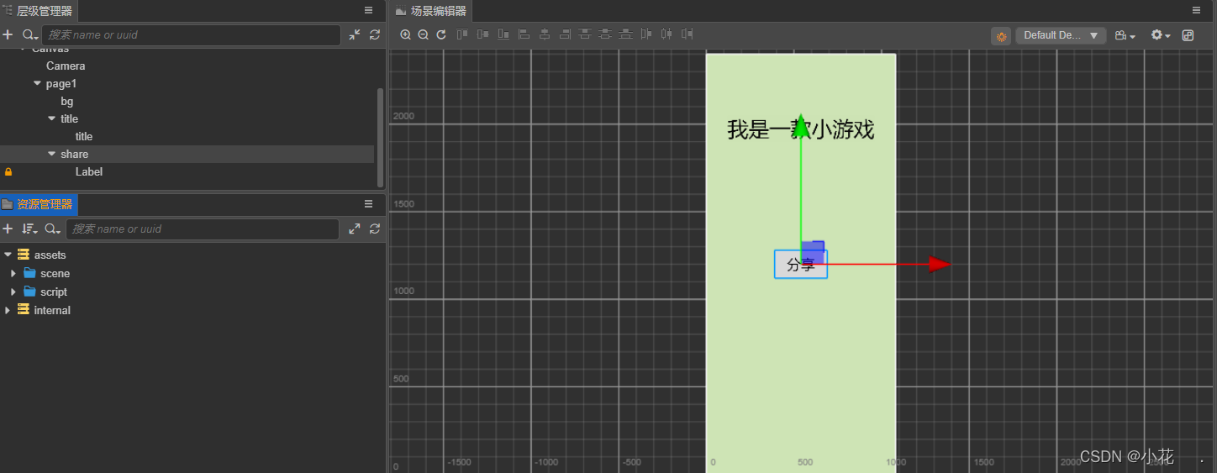1217x473 pixels.
Task: Select the Camera node
Action: tap(66, 66)
